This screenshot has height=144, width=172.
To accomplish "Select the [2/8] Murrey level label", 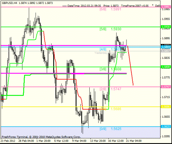I will [x=103, y=89].
